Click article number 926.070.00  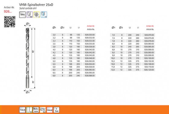(x=149, y=35)
